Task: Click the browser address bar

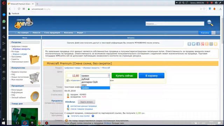Action: (x=114, y=9)
